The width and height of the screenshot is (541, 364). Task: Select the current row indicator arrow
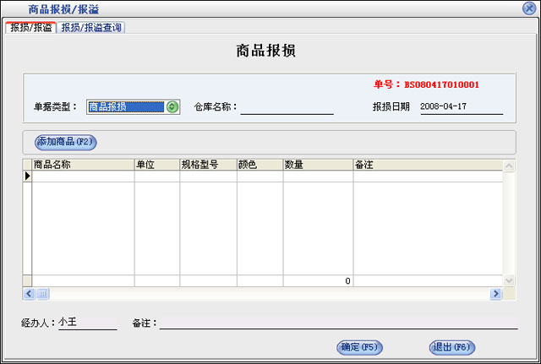(x=27, y=177)
